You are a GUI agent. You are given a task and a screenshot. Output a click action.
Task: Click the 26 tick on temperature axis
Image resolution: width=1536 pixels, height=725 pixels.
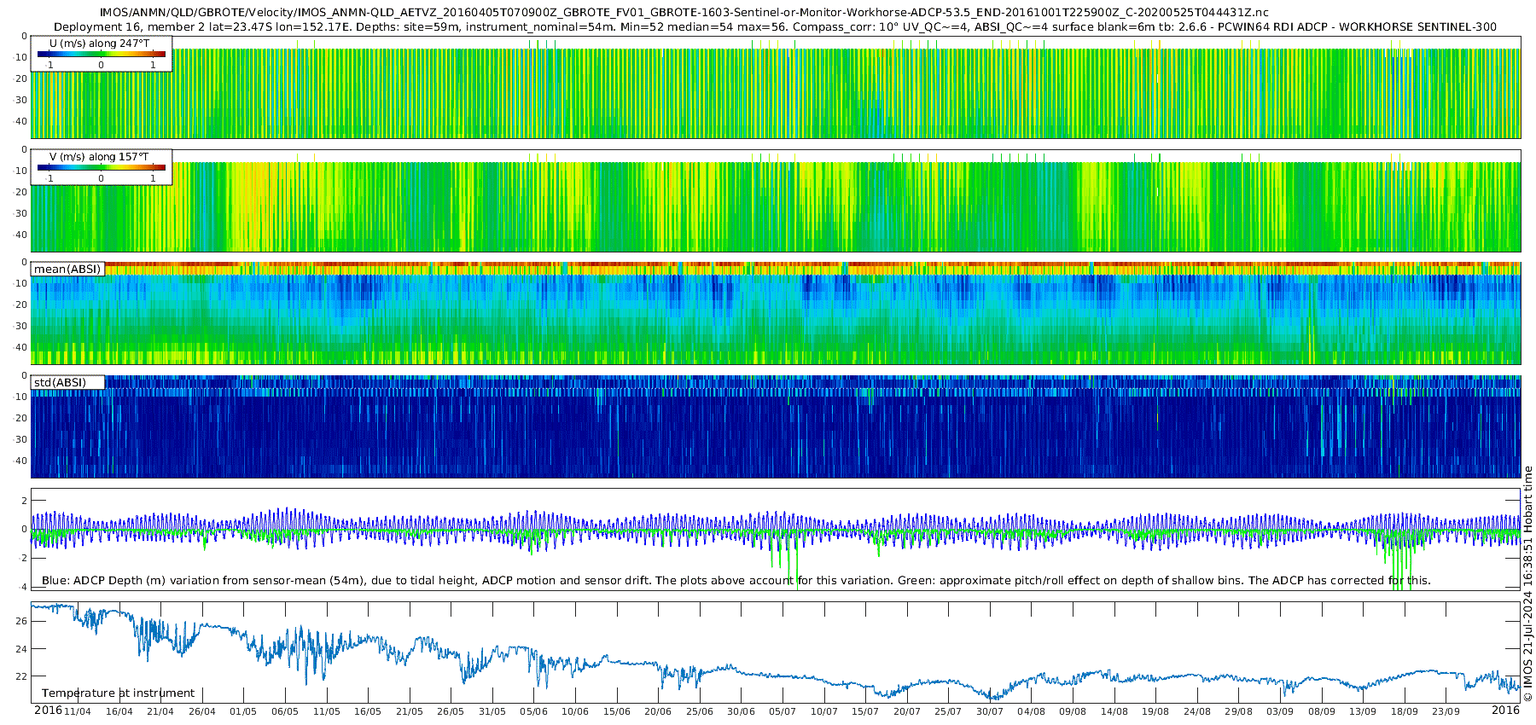tap(22, 621)
